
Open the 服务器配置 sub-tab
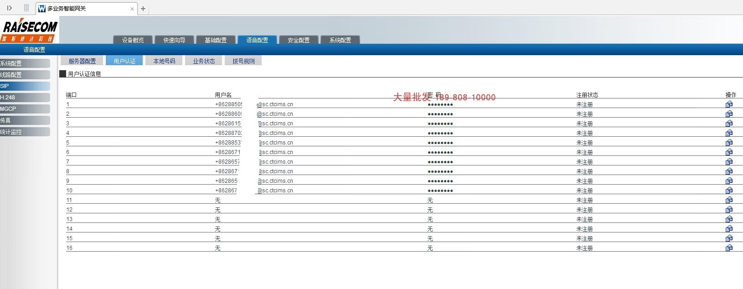(82, 61)
